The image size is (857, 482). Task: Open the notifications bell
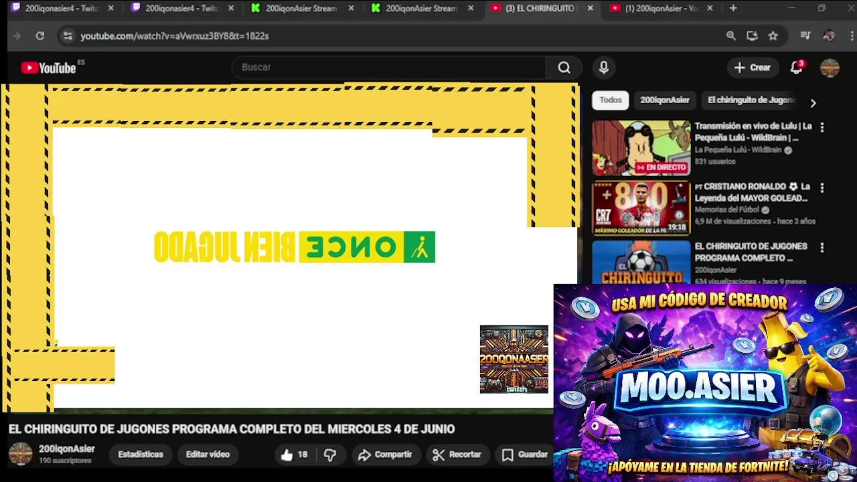[x=796, y=68]
